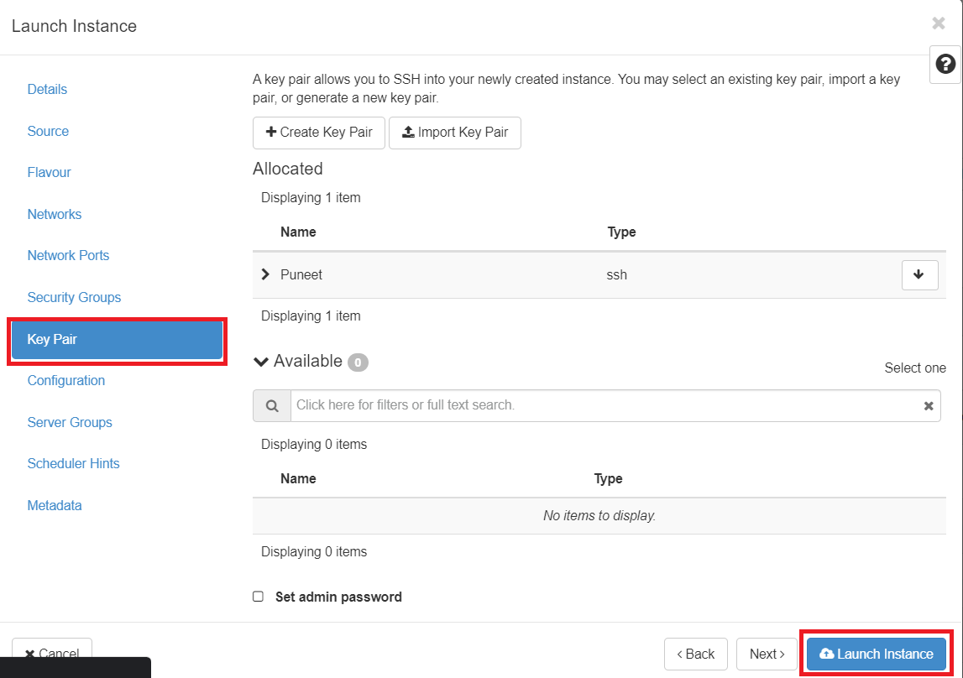Go to the Next step
Viewport: 963px width, 678px height.
tap(767, 654)
